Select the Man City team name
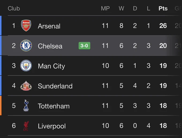The image size is (182, 138). click(51, 66)
